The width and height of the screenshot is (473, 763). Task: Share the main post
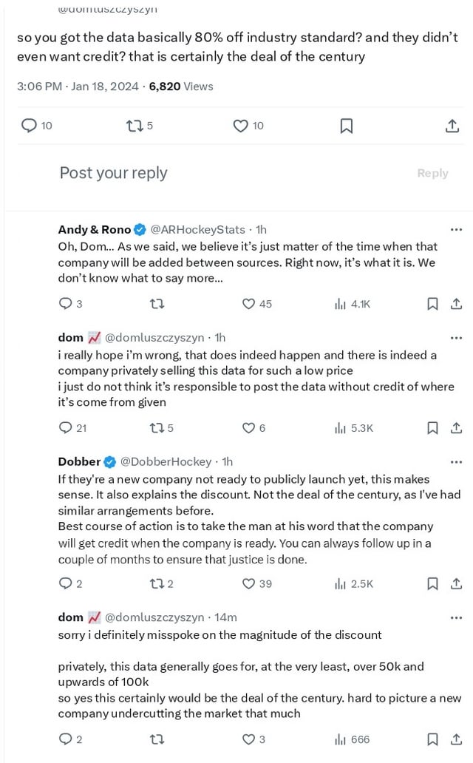coord(452,126)
